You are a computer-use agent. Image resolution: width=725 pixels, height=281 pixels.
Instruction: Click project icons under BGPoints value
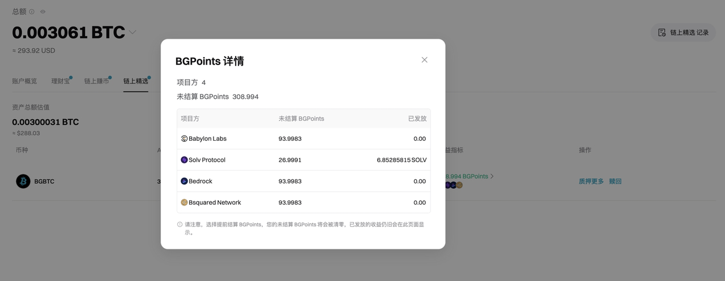point(454,185)
